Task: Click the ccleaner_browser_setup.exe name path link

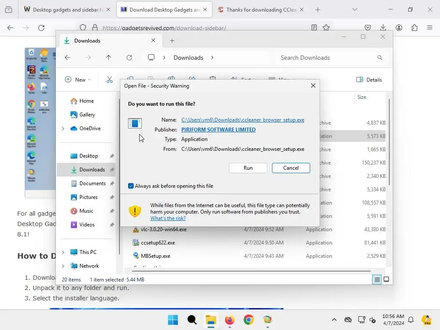Action: tap(243, 120)
